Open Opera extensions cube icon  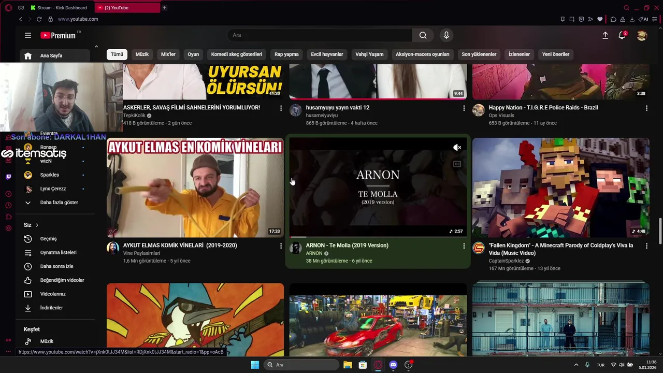tap(613, 19)
